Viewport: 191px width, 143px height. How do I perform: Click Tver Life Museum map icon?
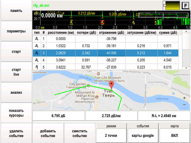point(99,74)
